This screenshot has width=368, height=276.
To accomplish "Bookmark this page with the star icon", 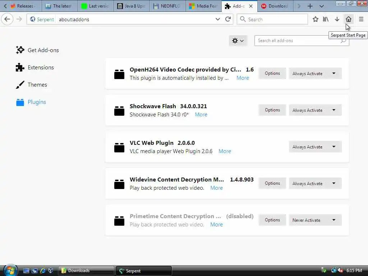I will [316, 19].
